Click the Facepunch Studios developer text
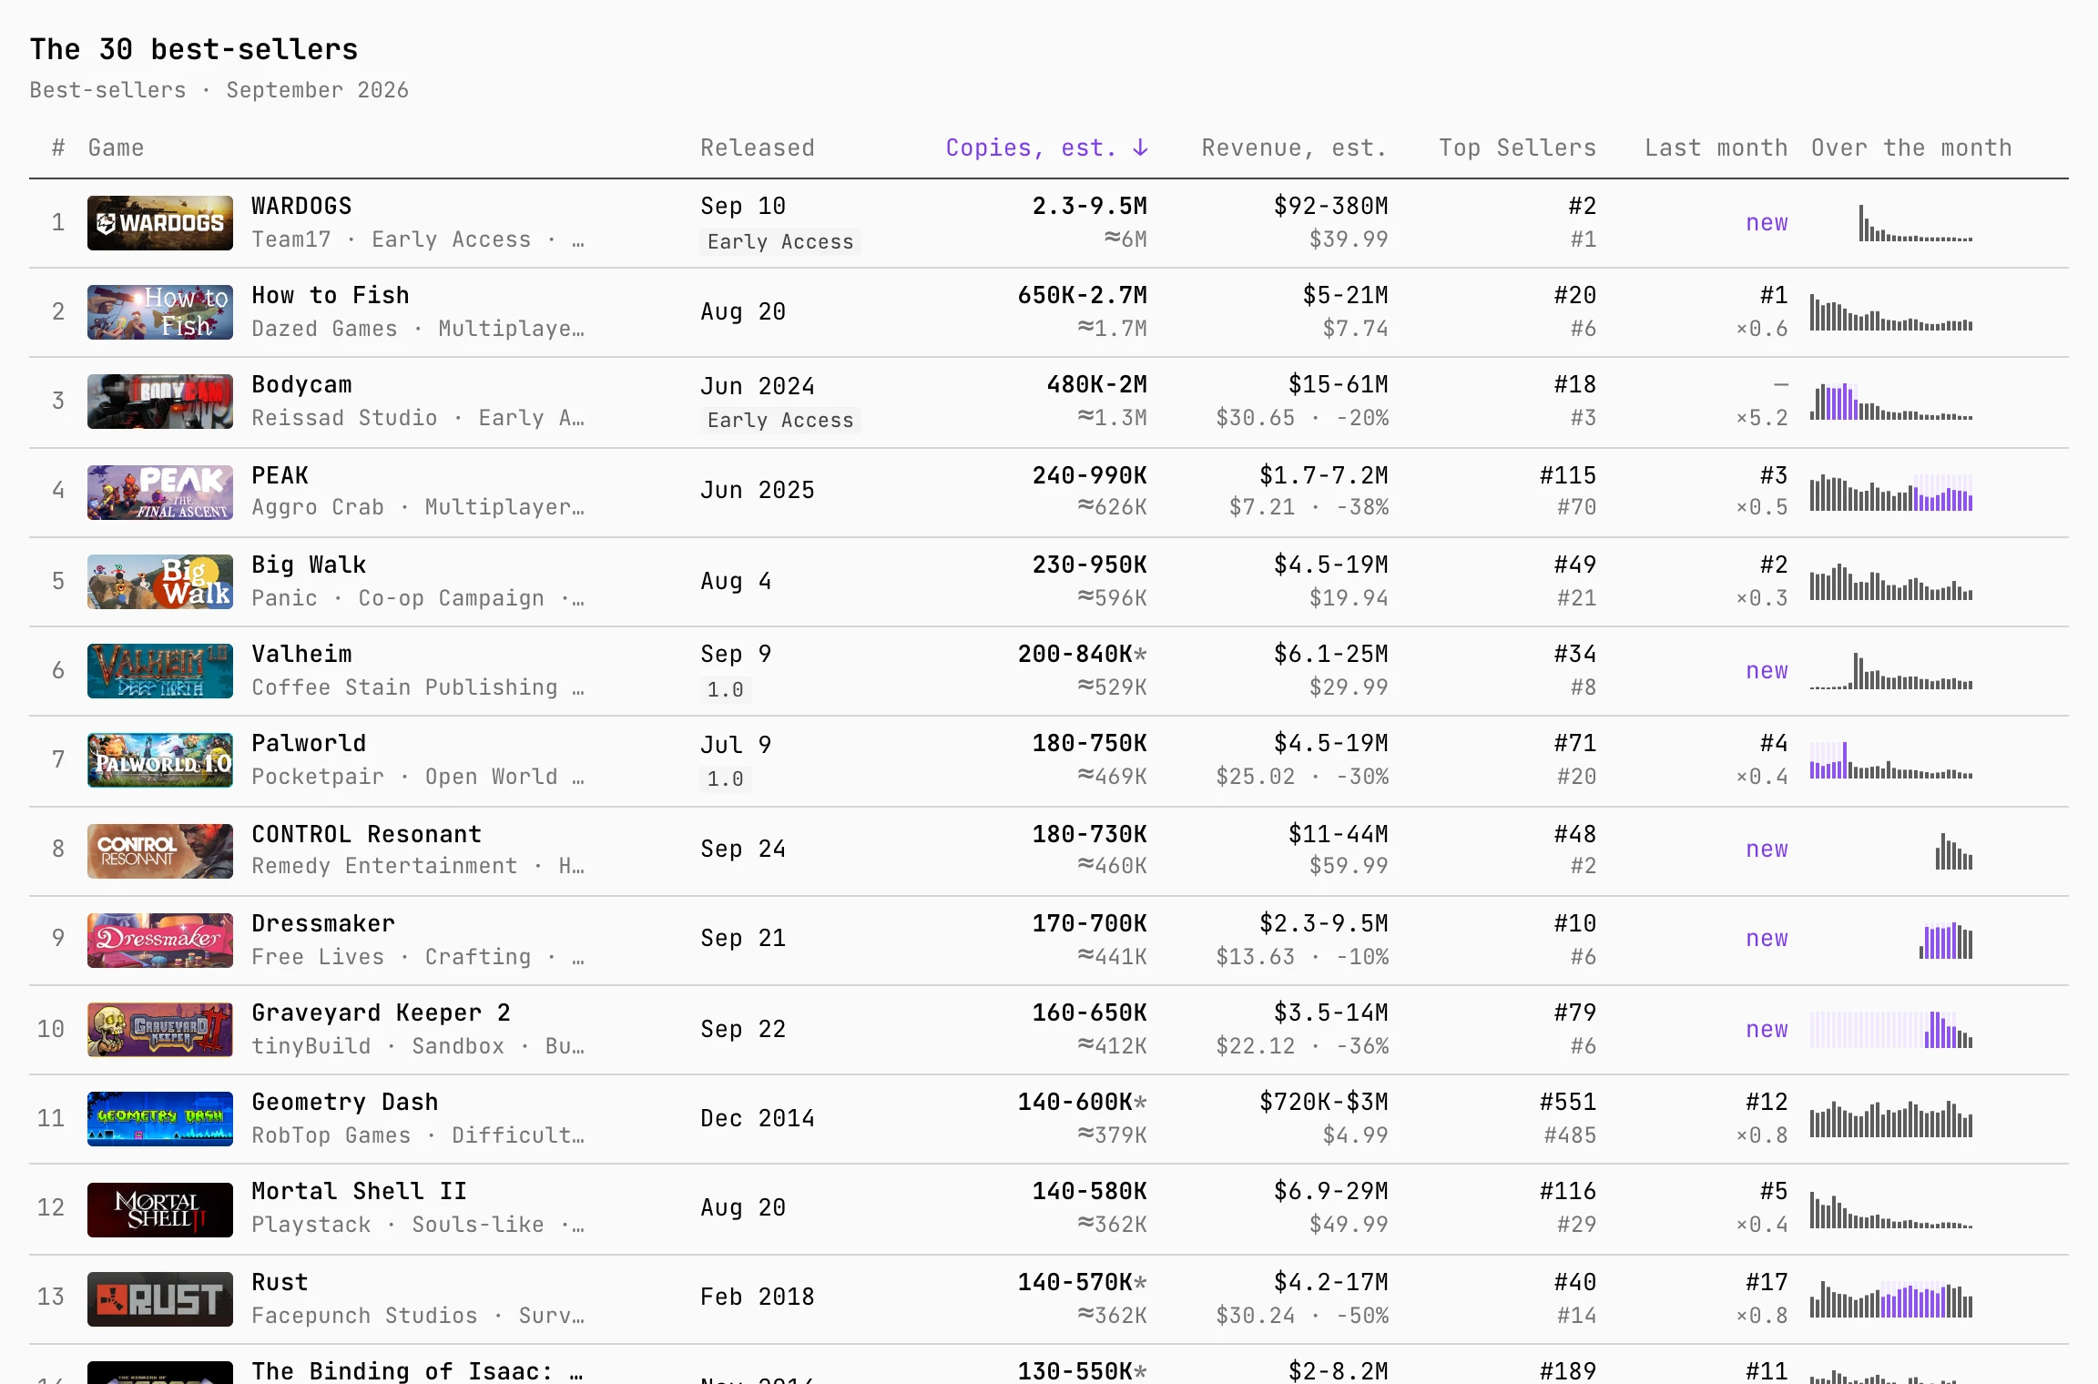Image resolution: width=2098 pixels, height=1384 pixels. 364,1315
